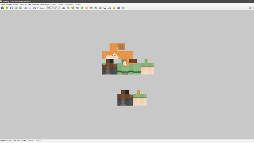254x143 pixels.
Task: Click the orange sun adjust lighting icon
Action: [87, 8]
